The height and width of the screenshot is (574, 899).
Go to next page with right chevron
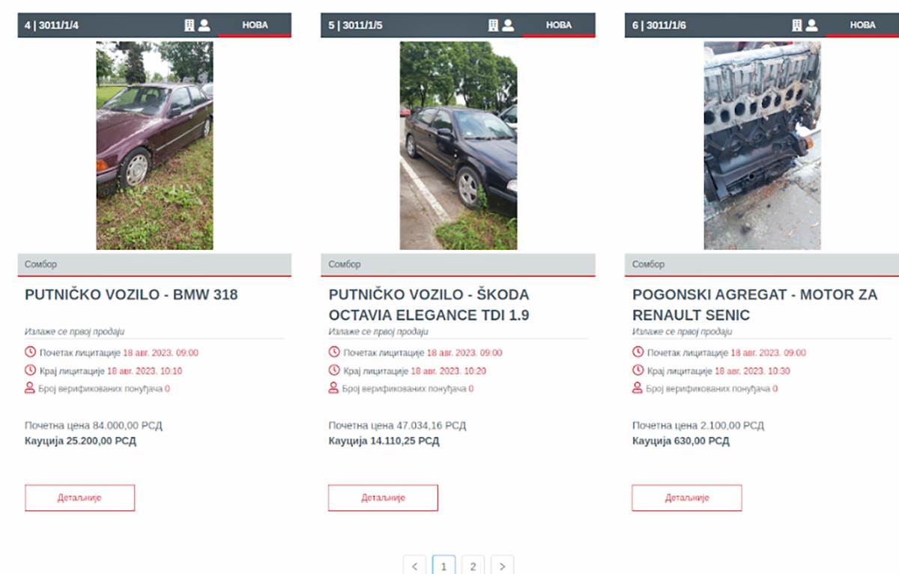click(503, 566)
